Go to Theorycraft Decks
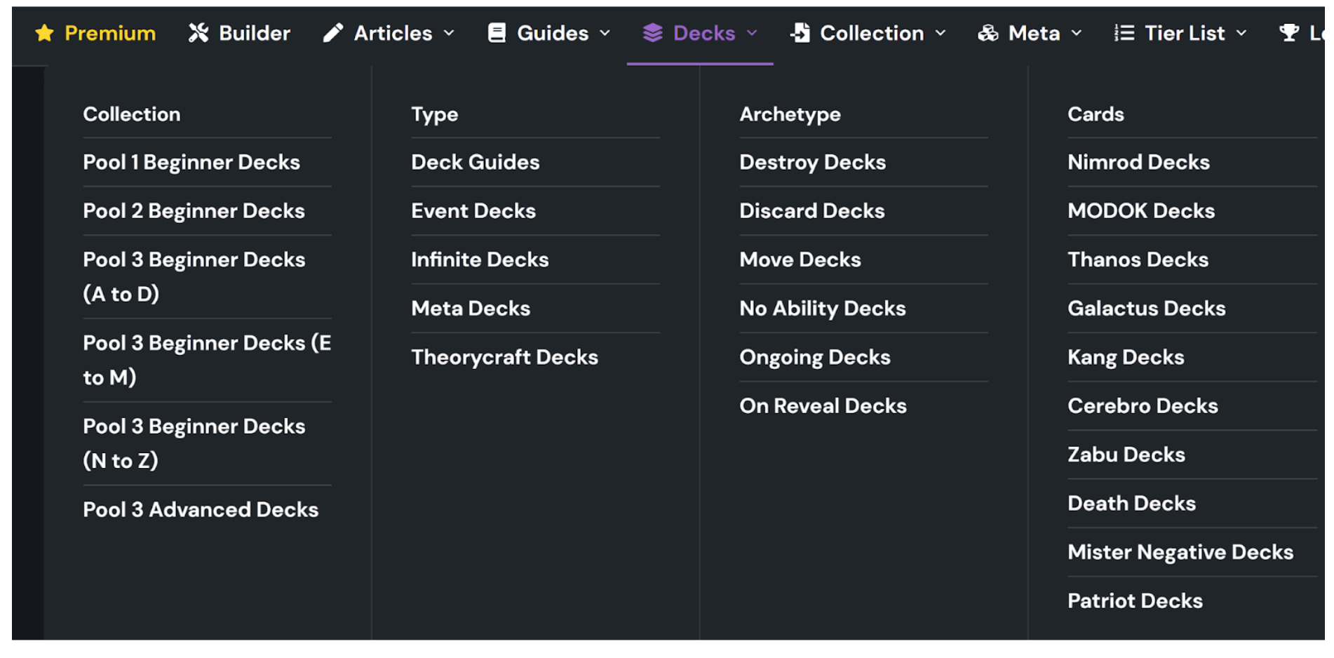Image resolution: width=1334 pixels, height=658 pixels. tap(504, 357)
